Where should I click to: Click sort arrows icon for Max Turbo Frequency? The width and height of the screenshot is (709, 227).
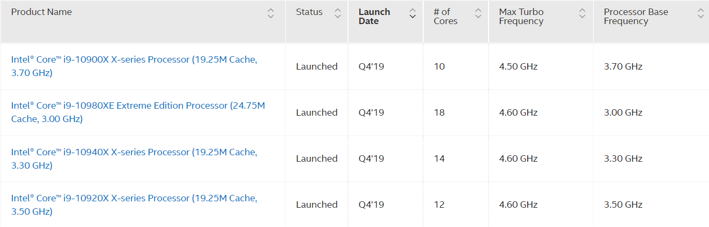click(x=582, y=14)
